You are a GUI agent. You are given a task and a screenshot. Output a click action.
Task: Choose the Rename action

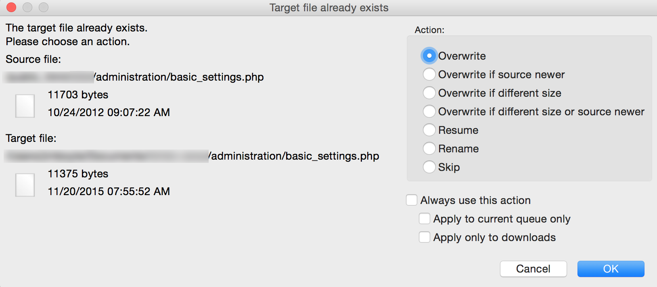click(429, 149)
